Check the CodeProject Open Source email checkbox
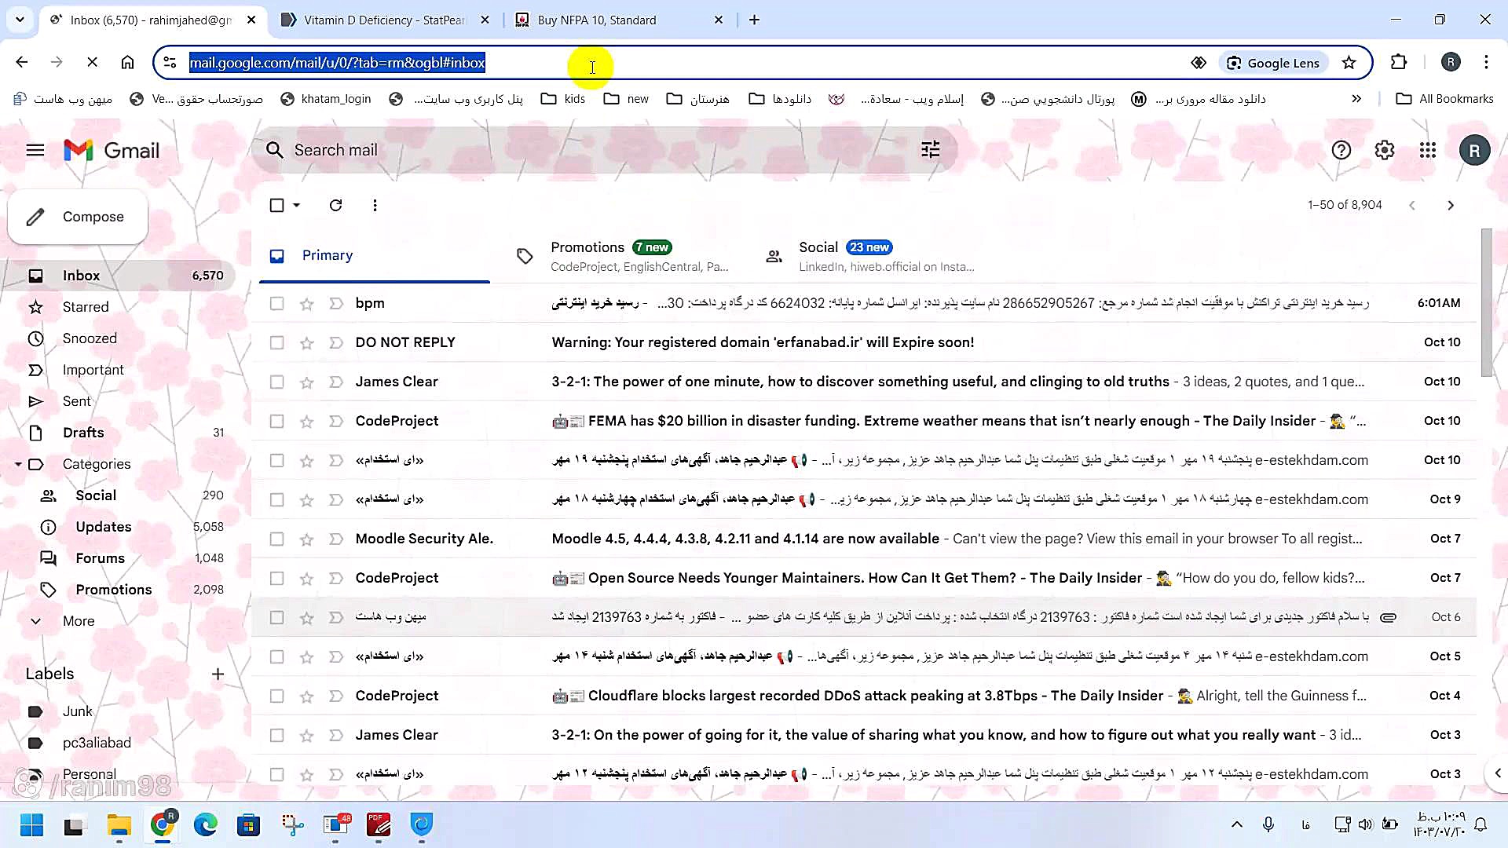1508x848 pixels. [x=276, y=579]
